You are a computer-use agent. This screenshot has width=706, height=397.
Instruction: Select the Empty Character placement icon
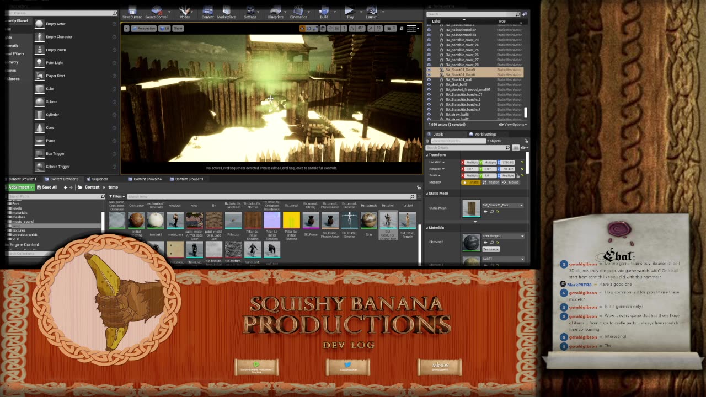click(39, 37)
